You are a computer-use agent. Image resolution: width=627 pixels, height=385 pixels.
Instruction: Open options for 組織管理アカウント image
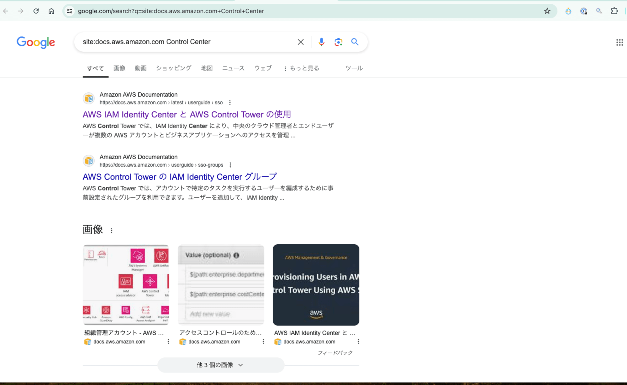pos(168,341)
